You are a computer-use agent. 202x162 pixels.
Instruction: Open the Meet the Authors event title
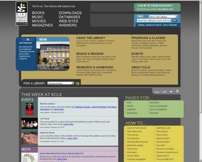pos(48,103)
